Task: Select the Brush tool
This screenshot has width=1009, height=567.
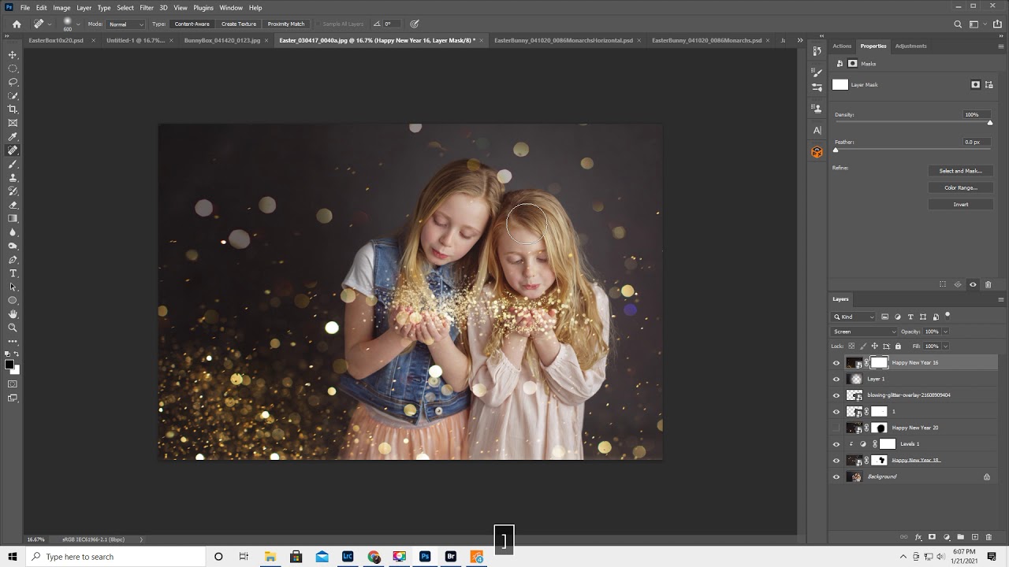Action: click(13, 164)
